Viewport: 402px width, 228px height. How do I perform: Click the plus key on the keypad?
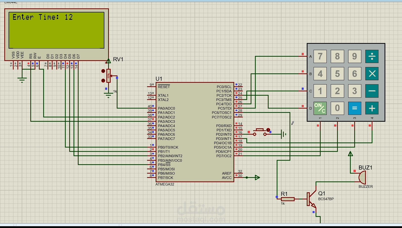coord(372,108)
